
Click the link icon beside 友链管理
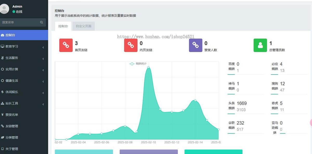[x=2, y=126]
